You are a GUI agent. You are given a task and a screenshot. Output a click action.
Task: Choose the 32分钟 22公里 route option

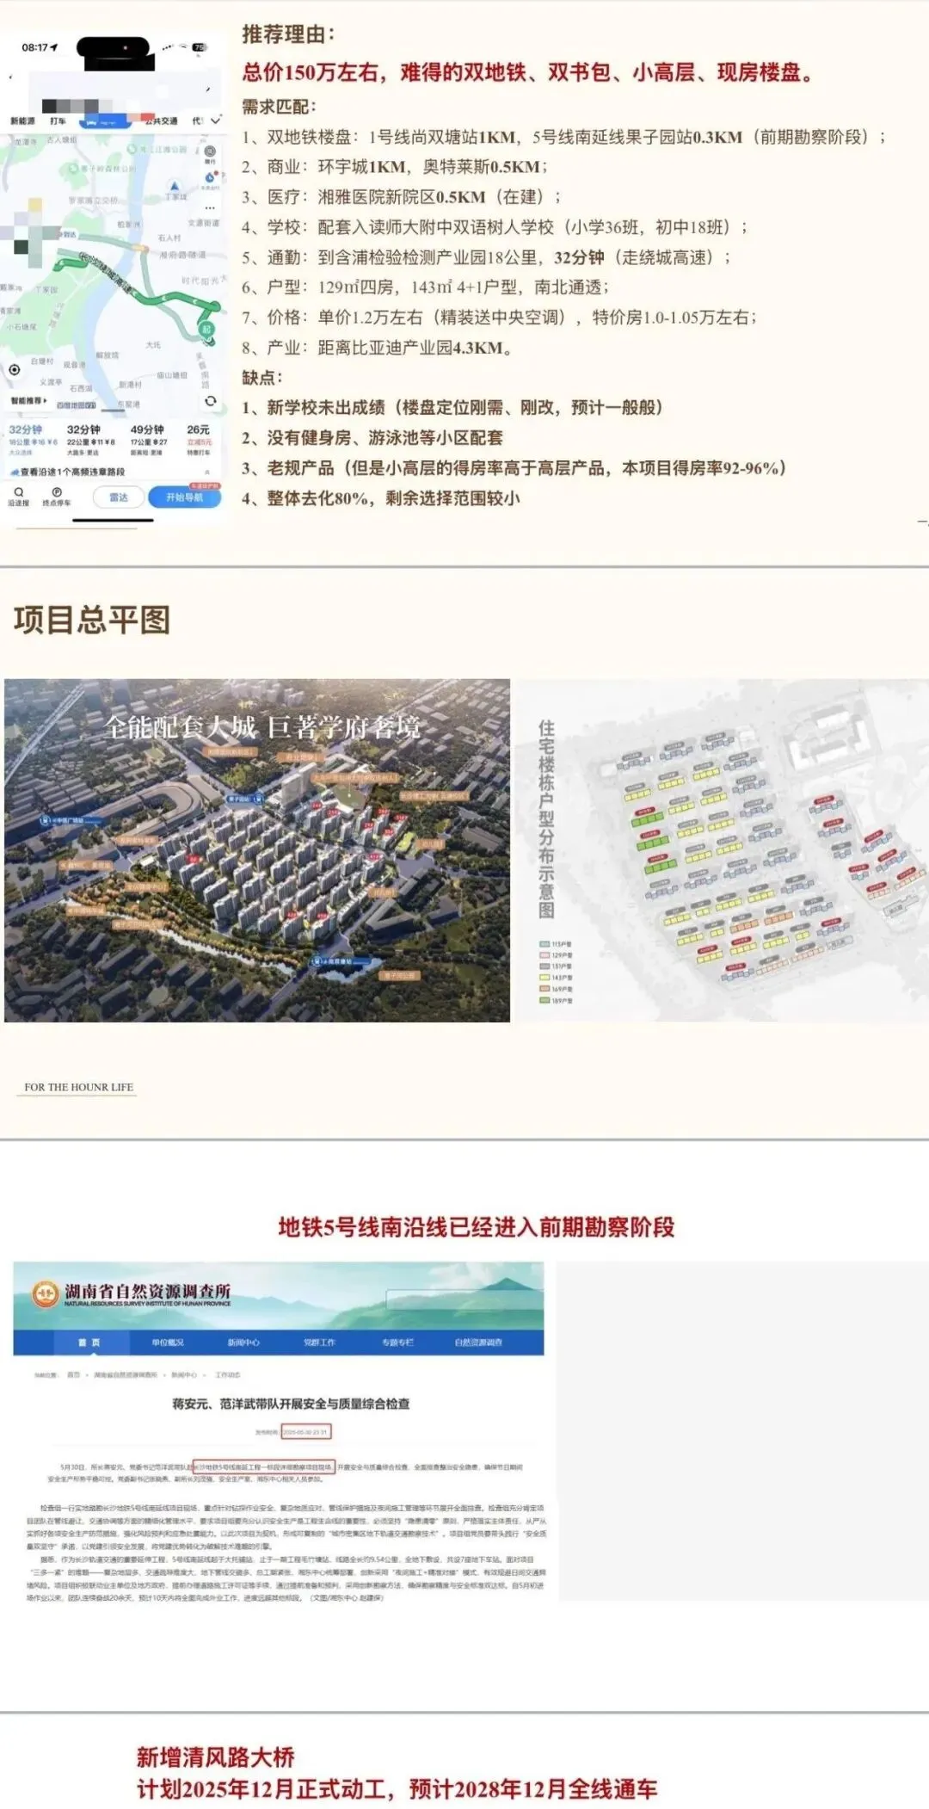click(x=89, y=439)
